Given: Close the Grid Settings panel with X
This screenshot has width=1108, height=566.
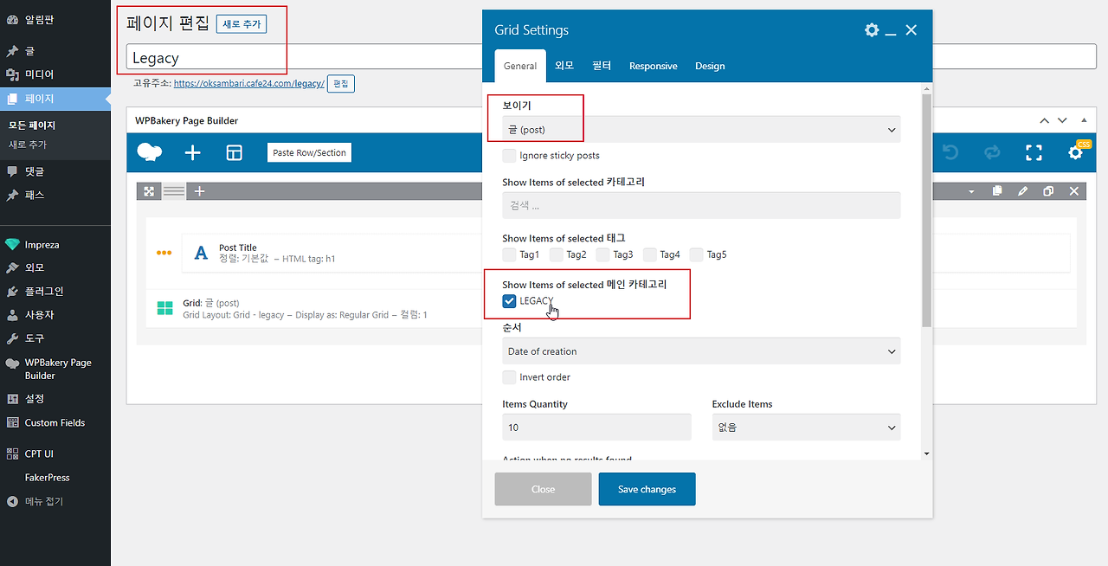Looking at the screenshot, I should (911, 29).
